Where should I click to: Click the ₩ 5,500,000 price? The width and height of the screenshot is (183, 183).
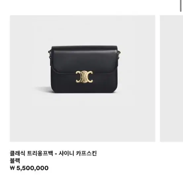click(x=29, y=168)
